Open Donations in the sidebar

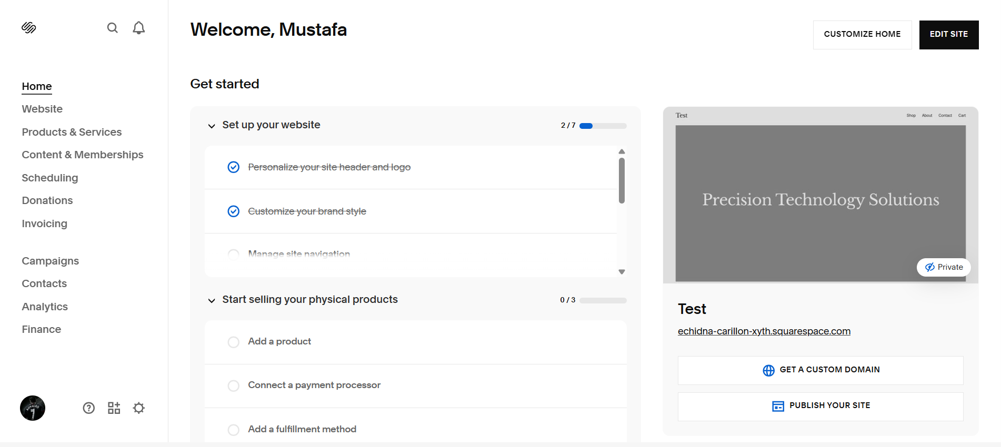coord(47,200)
